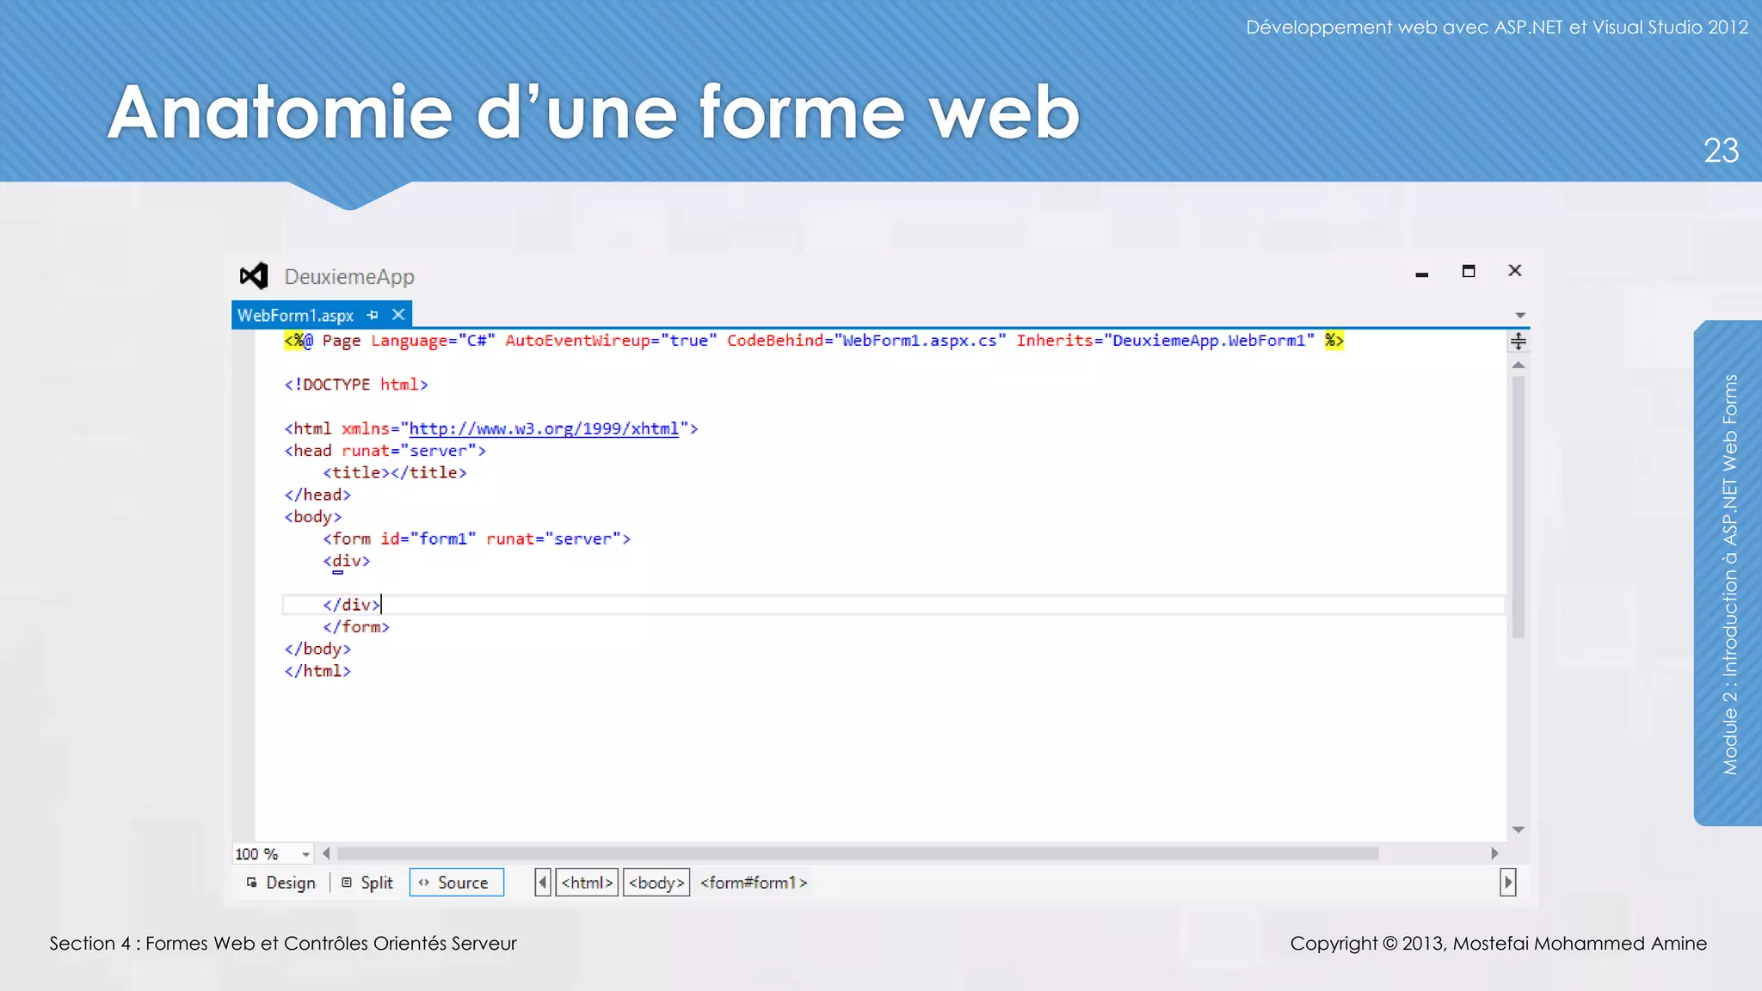The image size is (1762, 991).
Task: Close the DeuxiemeApp window
Action: click(1515, 270)
